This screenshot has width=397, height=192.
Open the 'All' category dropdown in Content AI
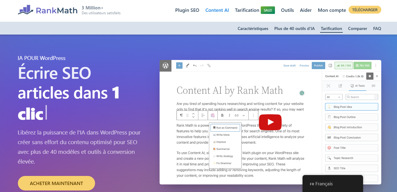click(334, 97)
